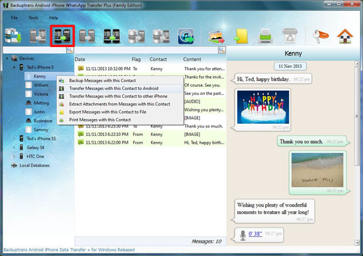Screen dimensions: 363x256
Task: Click the second database-to-phone toolbar icon
Action: pyautogui.click(x=161, y=36)
